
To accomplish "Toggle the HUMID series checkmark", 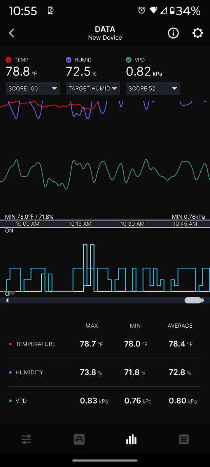I will pyautogui.click(x=68, y=60).
